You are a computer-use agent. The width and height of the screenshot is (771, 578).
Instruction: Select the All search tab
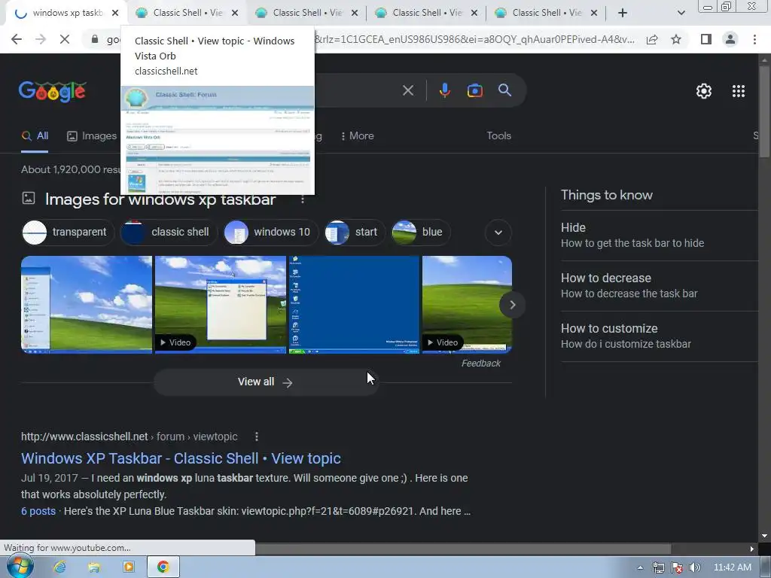(x=35, y=136)
